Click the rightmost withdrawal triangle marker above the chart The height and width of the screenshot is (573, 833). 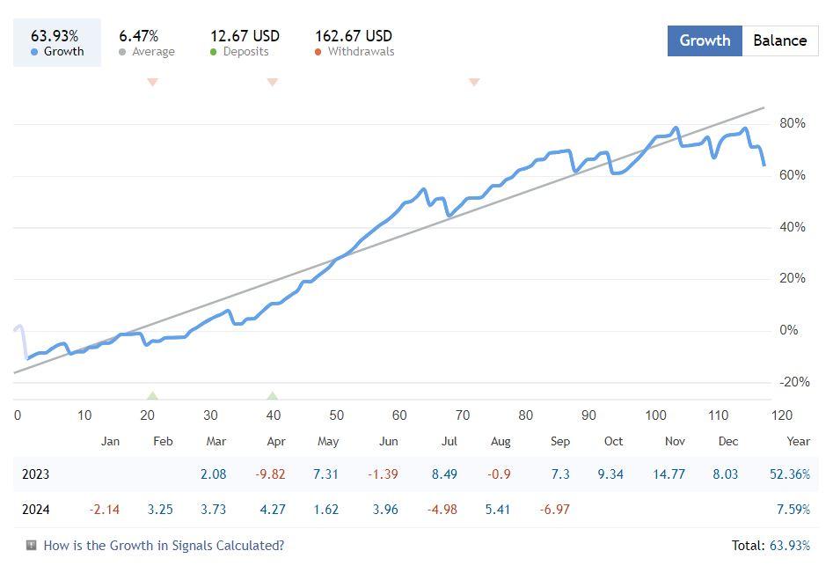pos(474,82)
